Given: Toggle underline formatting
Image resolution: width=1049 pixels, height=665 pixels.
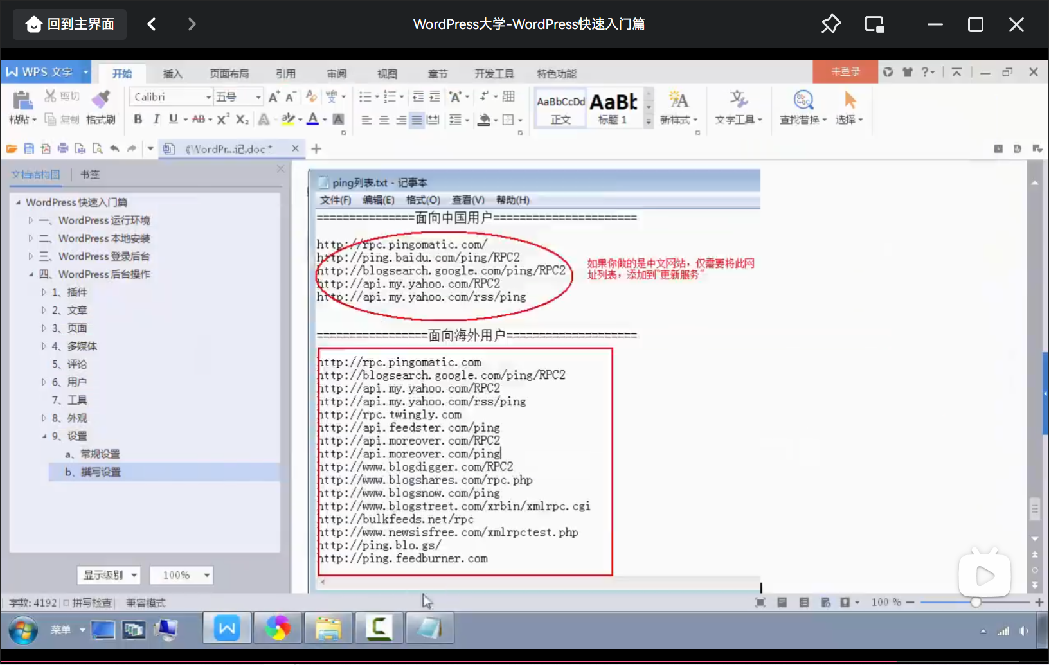Looking at the screenshot, I should point(173,119).
